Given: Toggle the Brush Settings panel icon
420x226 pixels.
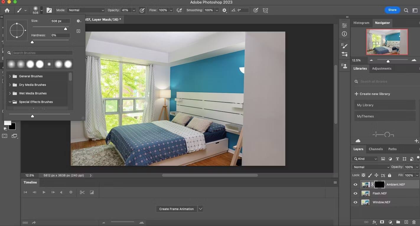Looking at the screenshot, I should (x=49, y=10).
